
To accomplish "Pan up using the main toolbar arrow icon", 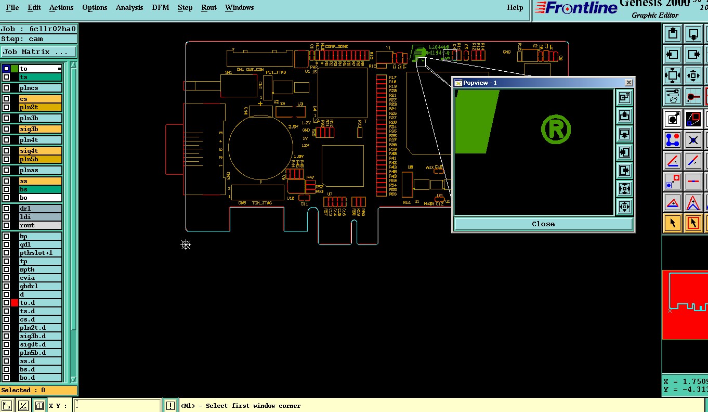I will tap(673, 34).
